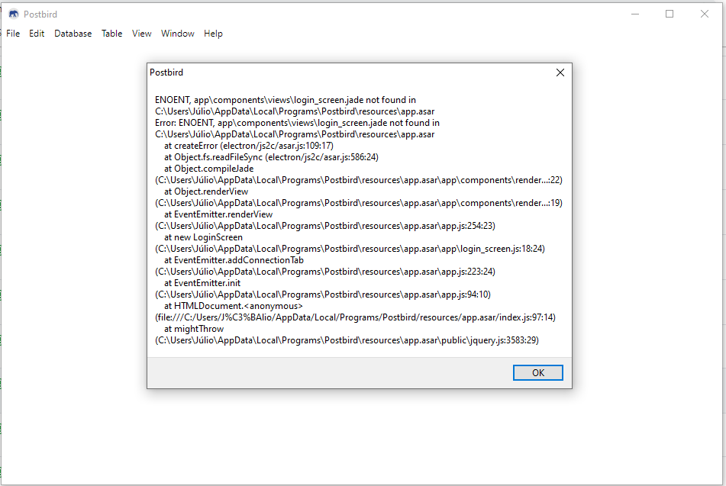Close the Postbird error dialog

[x=560, y=72]
